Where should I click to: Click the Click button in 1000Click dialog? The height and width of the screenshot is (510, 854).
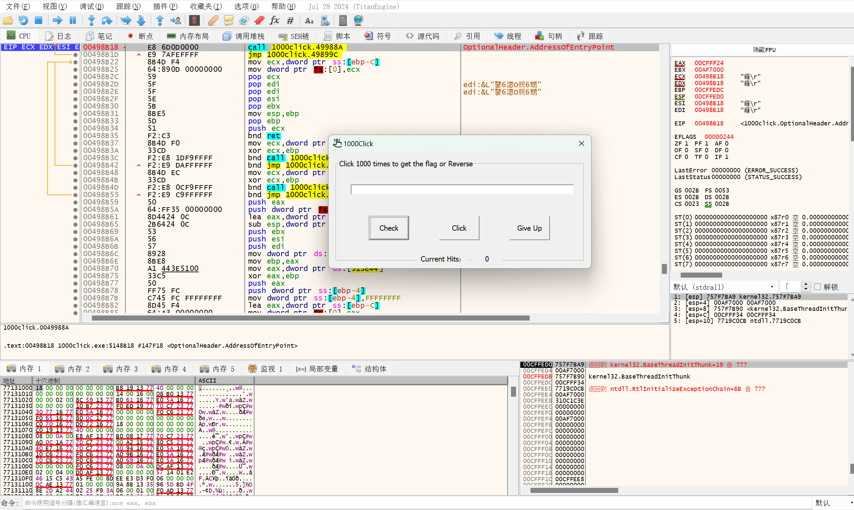[459, 228]
